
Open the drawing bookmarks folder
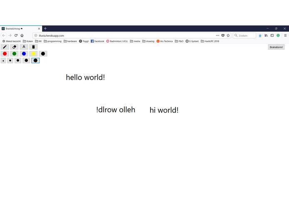click(148, 41)
